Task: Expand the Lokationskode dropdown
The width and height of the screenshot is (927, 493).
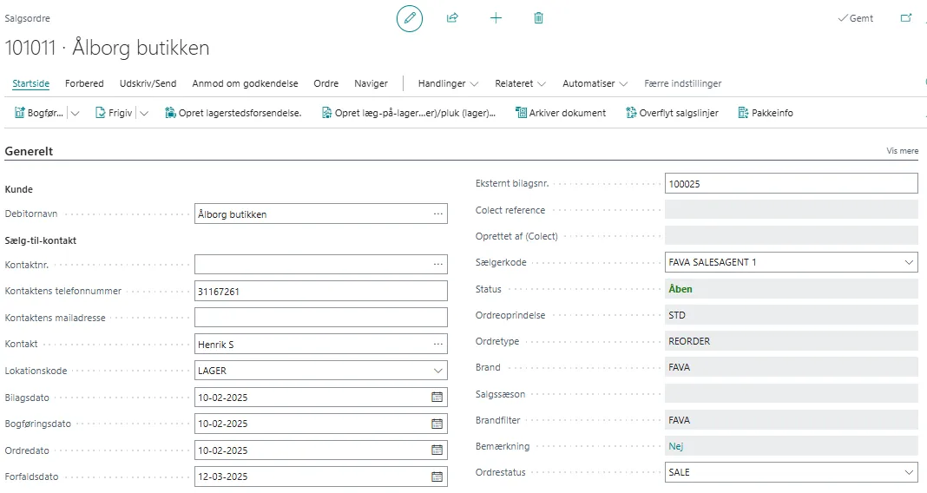Action: [x=437, y=371]
